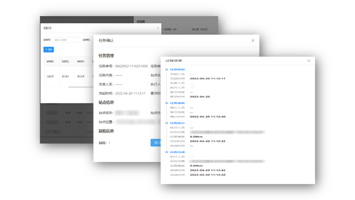Click the blue 查询 search button in 告警列表

click(x=48, y=49)
